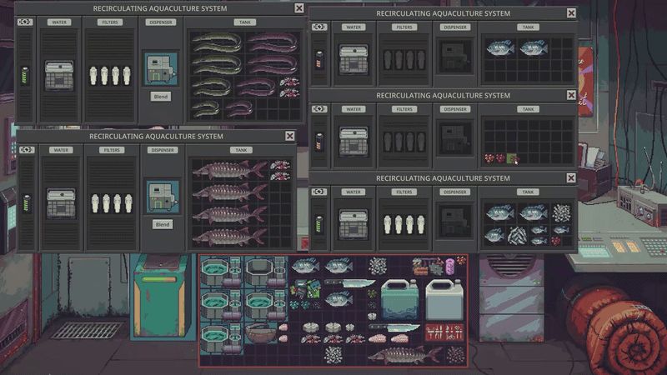Select the top-left filled tank in inventory
This screenshot has height=375, width=667.
tap(222, 272)
